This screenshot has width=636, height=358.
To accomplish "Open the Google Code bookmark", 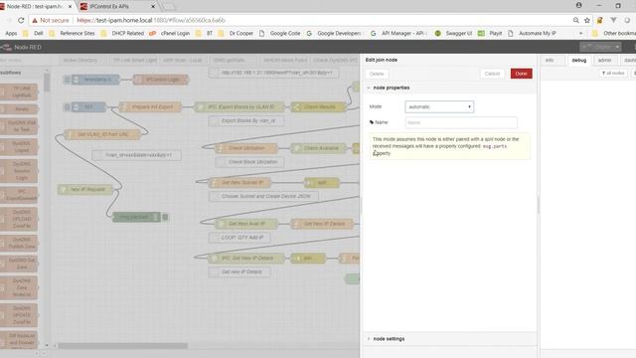I will click(x=280, y=33).
